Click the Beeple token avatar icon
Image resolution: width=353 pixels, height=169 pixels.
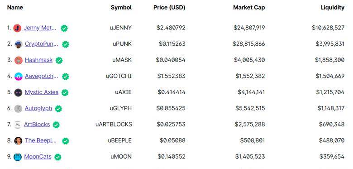point(18,141)
